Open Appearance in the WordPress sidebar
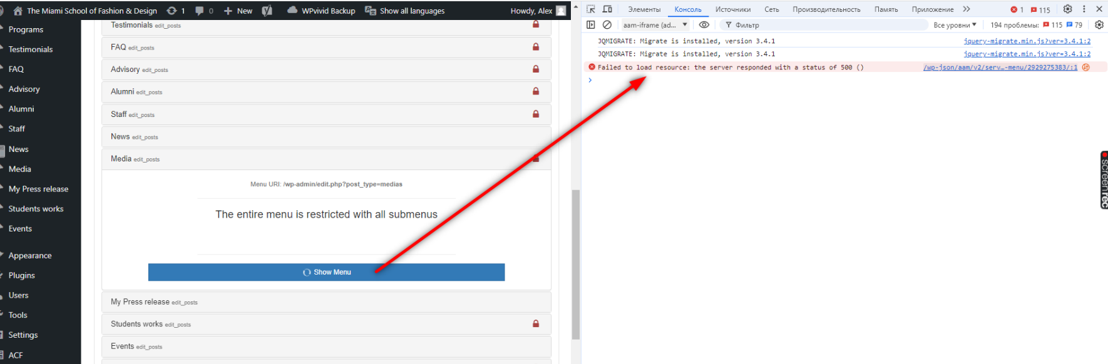 coord(30,255)
